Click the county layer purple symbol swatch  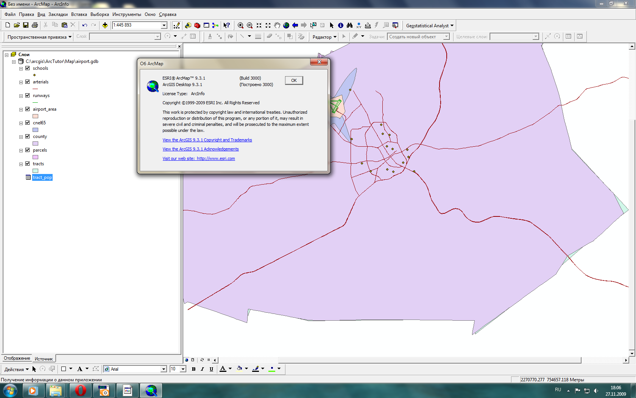35,143
